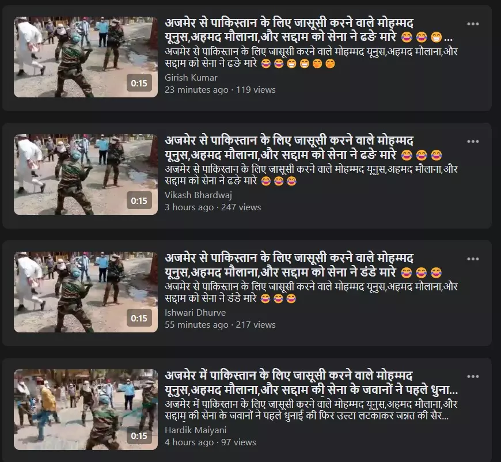The height and width of the screenshot is (462, 501).
Task: Open options menu for Ishwari Dhurve's video
Action: click(x=473, y=259)
